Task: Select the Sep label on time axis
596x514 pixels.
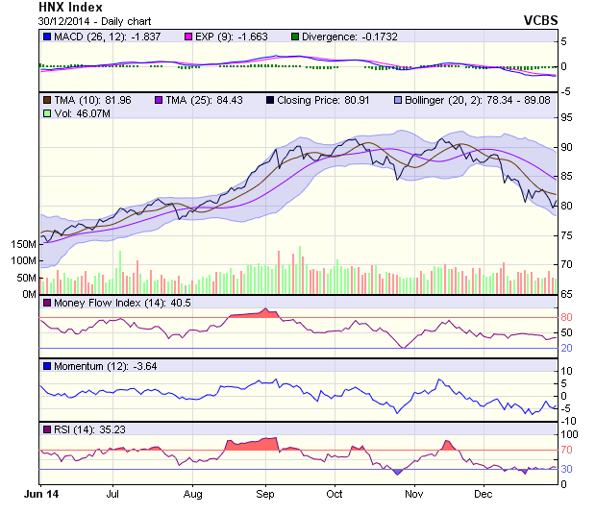Action: coord(265,494)
